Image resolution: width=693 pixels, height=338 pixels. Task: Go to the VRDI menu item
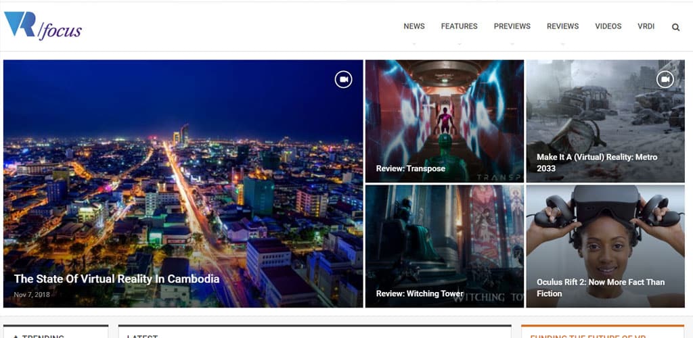pyautogui.click(x=646, y=26)
